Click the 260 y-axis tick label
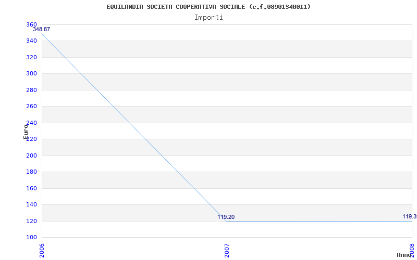The width and height of the screenshot is (417, 260). pyautogui.click(x=31, y=107)
